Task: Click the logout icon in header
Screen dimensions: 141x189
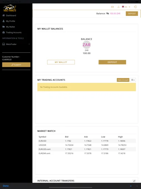Action: (x=135, y=7)
